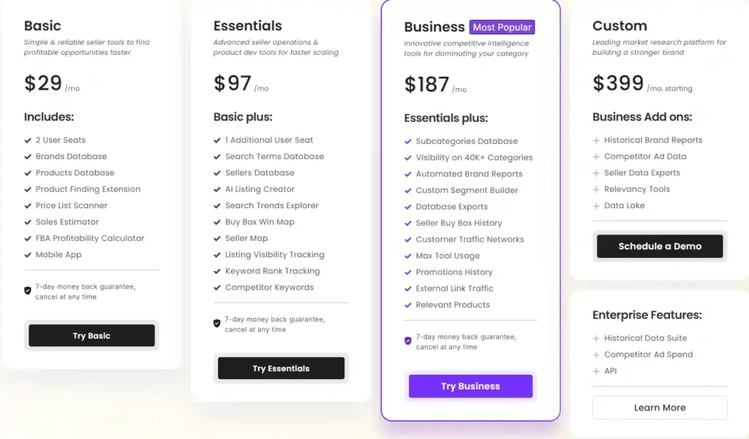Click Schedule a Demo

click(659, 246)
